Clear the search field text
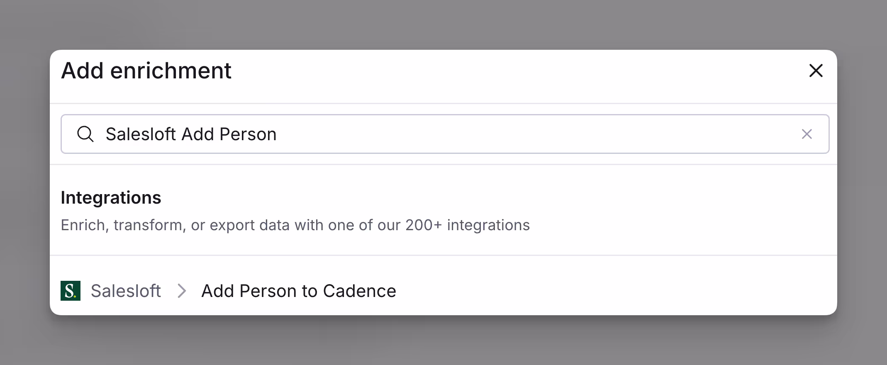 point(807,134)
